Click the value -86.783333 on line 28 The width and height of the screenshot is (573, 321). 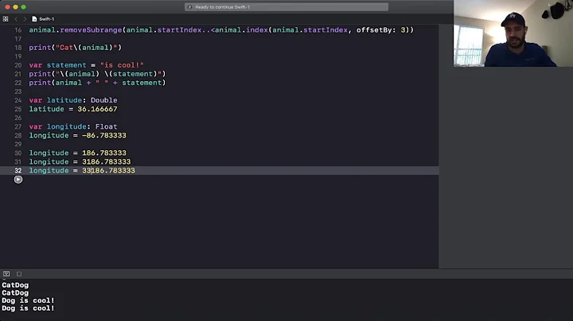[104, 136]
